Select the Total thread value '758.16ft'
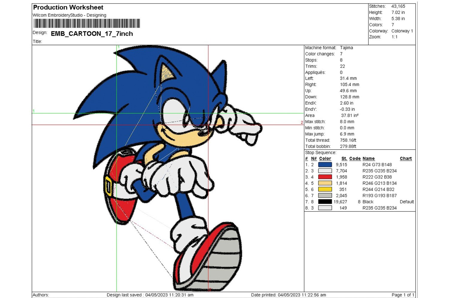Viewport: 449px width, 298px height. (348, 140)
